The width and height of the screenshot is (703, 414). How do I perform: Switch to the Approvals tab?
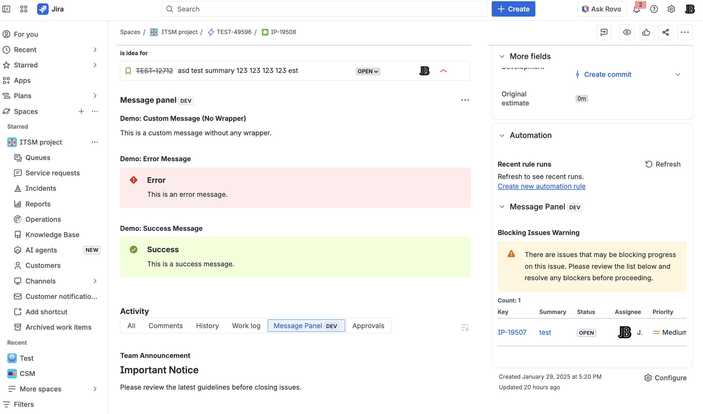[x=368, y=326]
